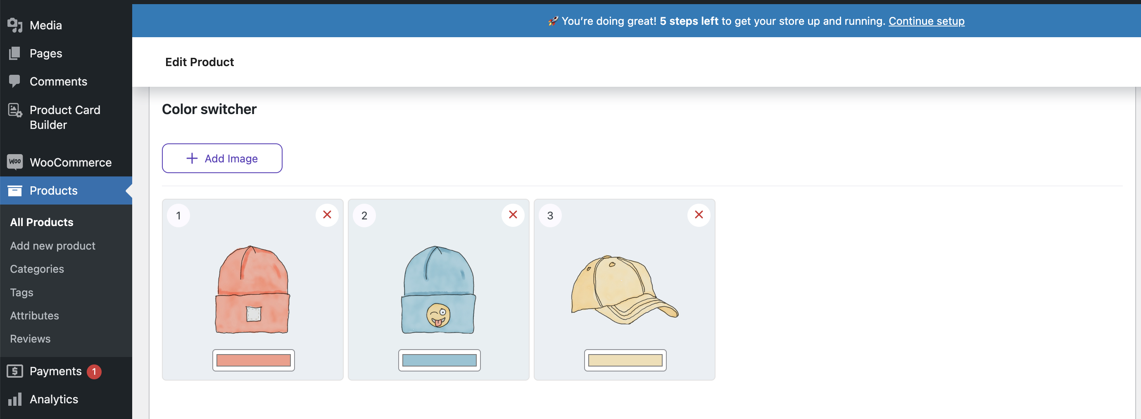Open the Comments menu
The width and height of the screenshot is (1141, 419).
[66, 81]
